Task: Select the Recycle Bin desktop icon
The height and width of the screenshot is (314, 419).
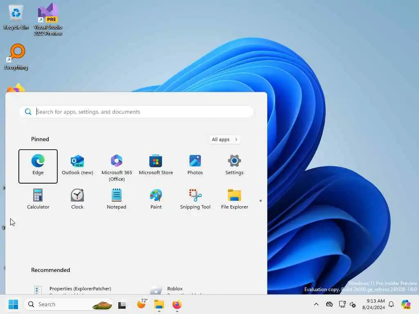Action: [16, 18]
